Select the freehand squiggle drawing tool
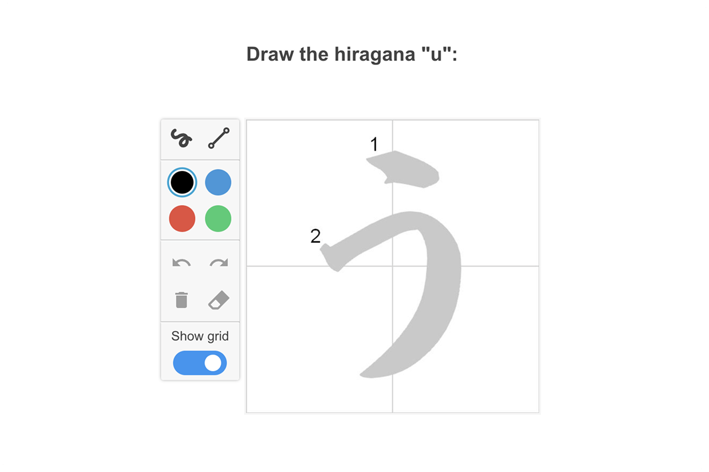The width and height of the screenshot is (709, 472). 182,139
